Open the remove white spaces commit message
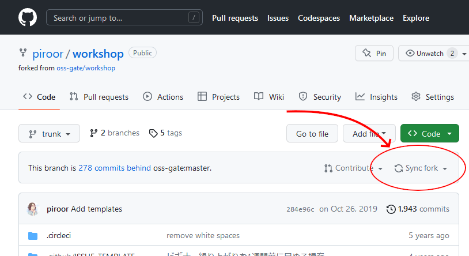Image resolution: width=469 pixels, height=256 pixels. [203, 236]
